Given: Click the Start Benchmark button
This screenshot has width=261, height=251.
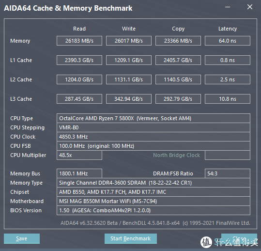Looking at the screenshot, I should click(131, 238).
